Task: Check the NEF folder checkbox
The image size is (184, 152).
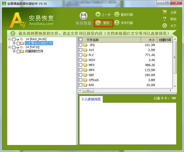Action: point(81,75)
